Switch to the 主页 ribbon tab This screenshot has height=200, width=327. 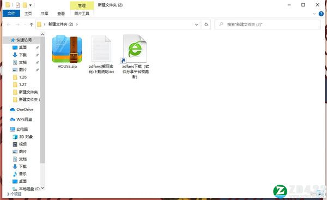pyautogui.click(x=28, y=14)
